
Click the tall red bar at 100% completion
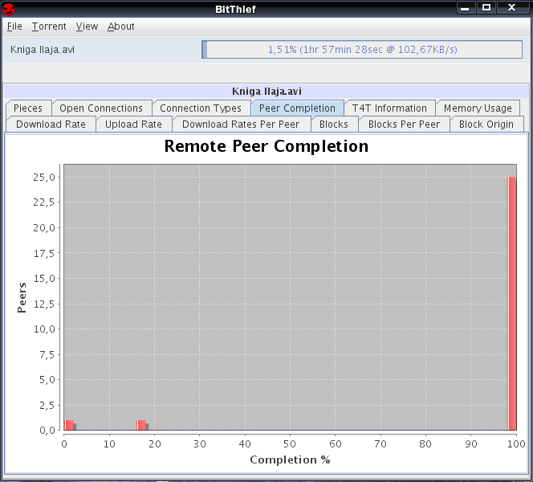tap(512, 304)
